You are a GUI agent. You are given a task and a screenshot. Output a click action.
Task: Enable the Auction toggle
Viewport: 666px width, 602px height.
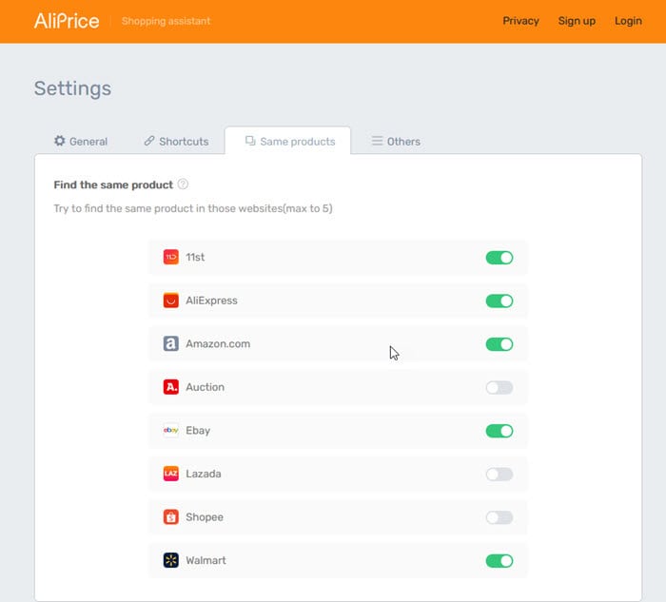pyautogui.click(x=499, y=387)
